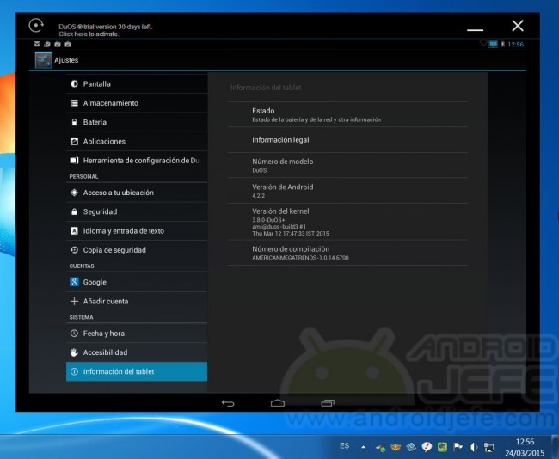
Task: Click the Windows tray volume speaker icon
Action: click(474, 447)
